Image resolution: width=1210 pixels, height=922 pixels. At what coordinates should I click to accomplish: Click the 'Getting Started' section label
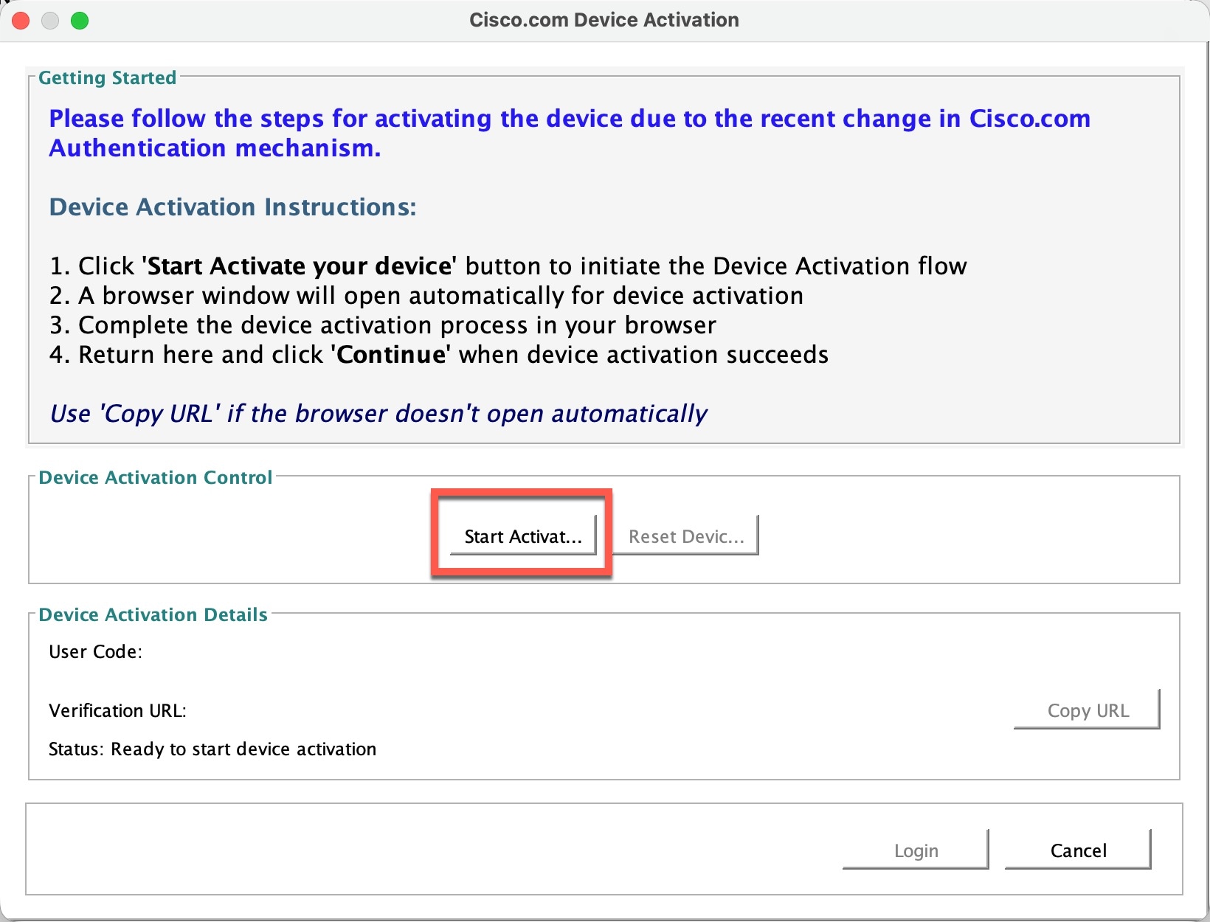coord(108,77)
